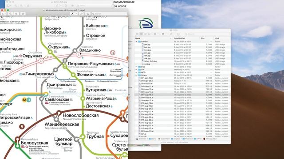The width and height of the screenshot is (284, 159).
Task: Select file 003-aug-9.ai
Action: pos(146,83)
